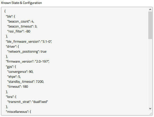Click the "beacon_timeout": 3 line

pyautogui.click(x=22, y=26)
